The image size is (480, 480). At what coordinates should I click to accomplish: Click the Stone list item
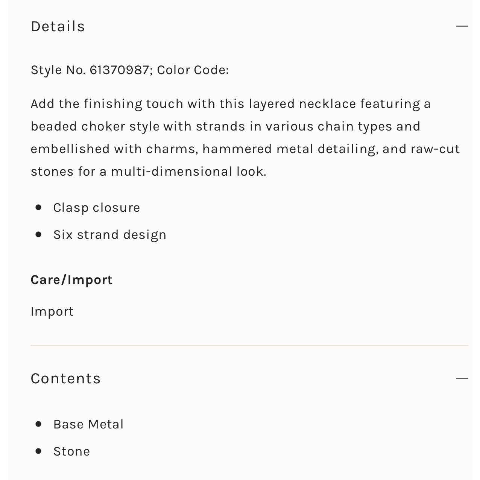[x=72, y=451]
